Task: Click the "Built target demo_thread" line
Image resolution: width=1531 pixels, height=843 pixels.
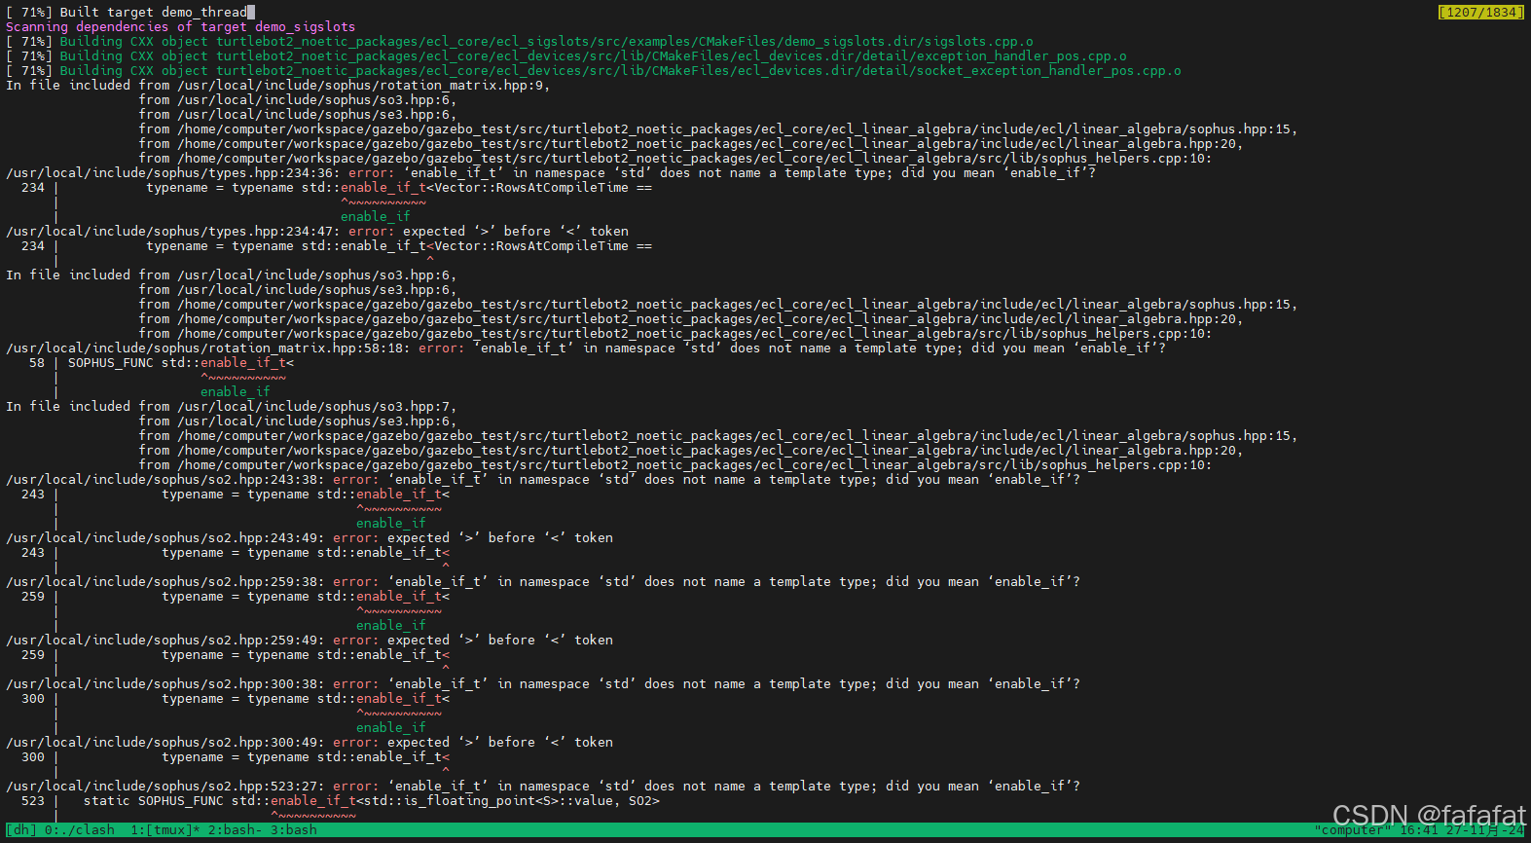Action: point(127,12)
